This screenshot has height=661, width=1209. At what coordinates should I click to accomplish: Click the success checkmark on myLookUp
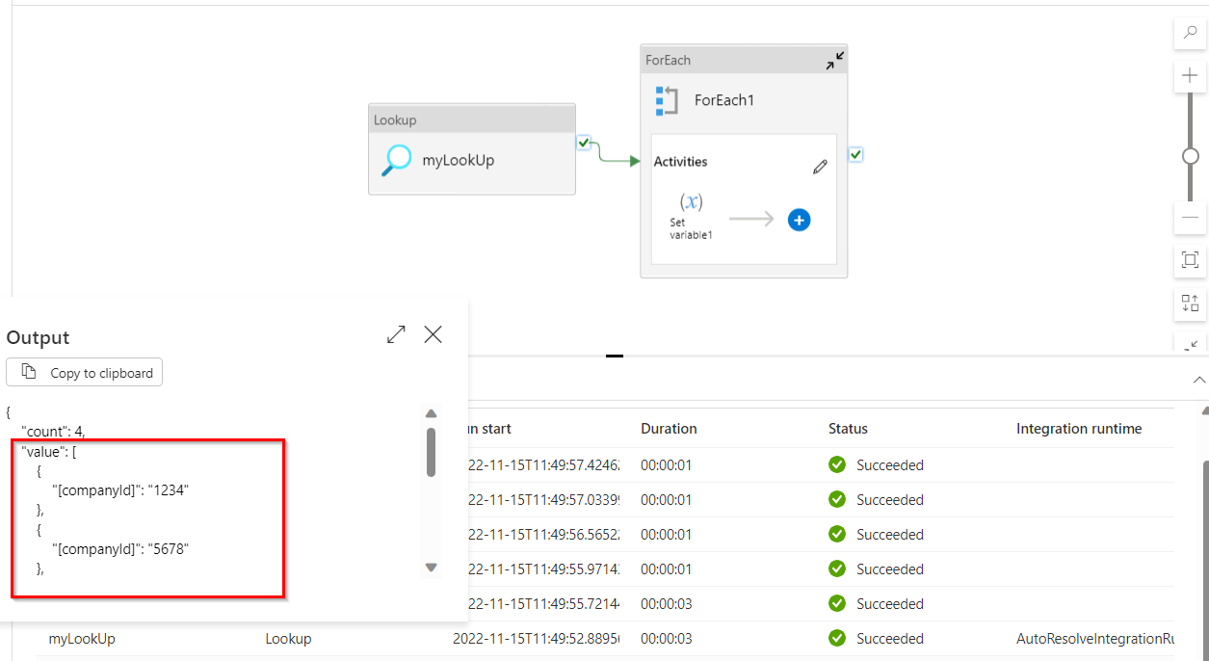584,143
